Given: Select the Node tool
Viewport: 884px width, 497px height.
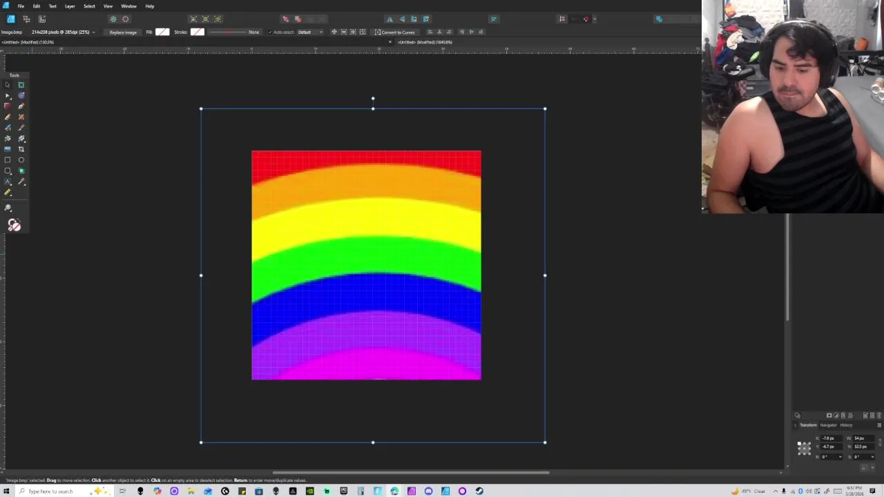Looking at the screenshot, I should (x=8, y=95).
